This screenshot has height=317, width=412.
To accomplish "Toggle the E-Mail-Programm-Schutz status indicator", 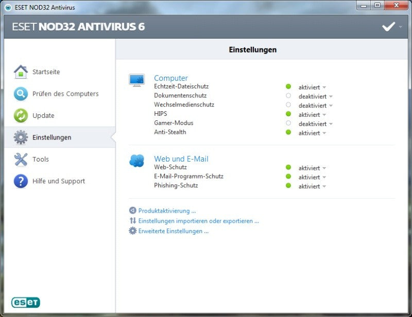I will pos(288,176).
